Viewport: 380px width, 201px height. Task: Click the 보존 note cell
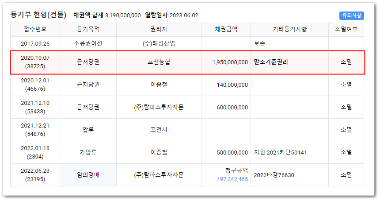[x=289, y=43]
